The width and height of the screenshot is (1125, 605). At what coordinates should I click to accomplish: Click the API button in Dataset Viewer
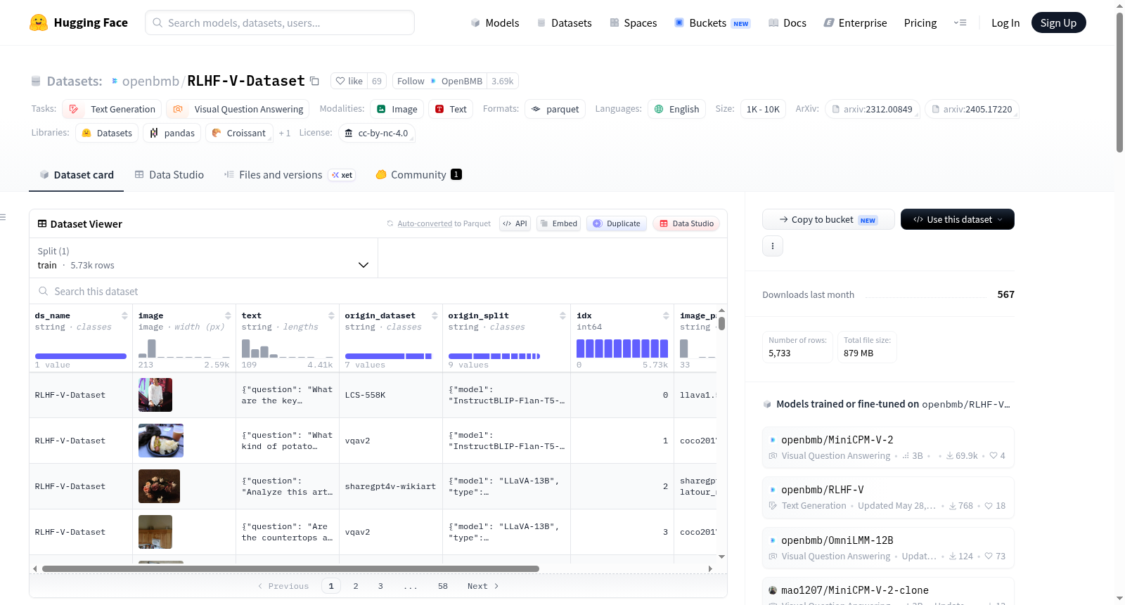(515, 223)
